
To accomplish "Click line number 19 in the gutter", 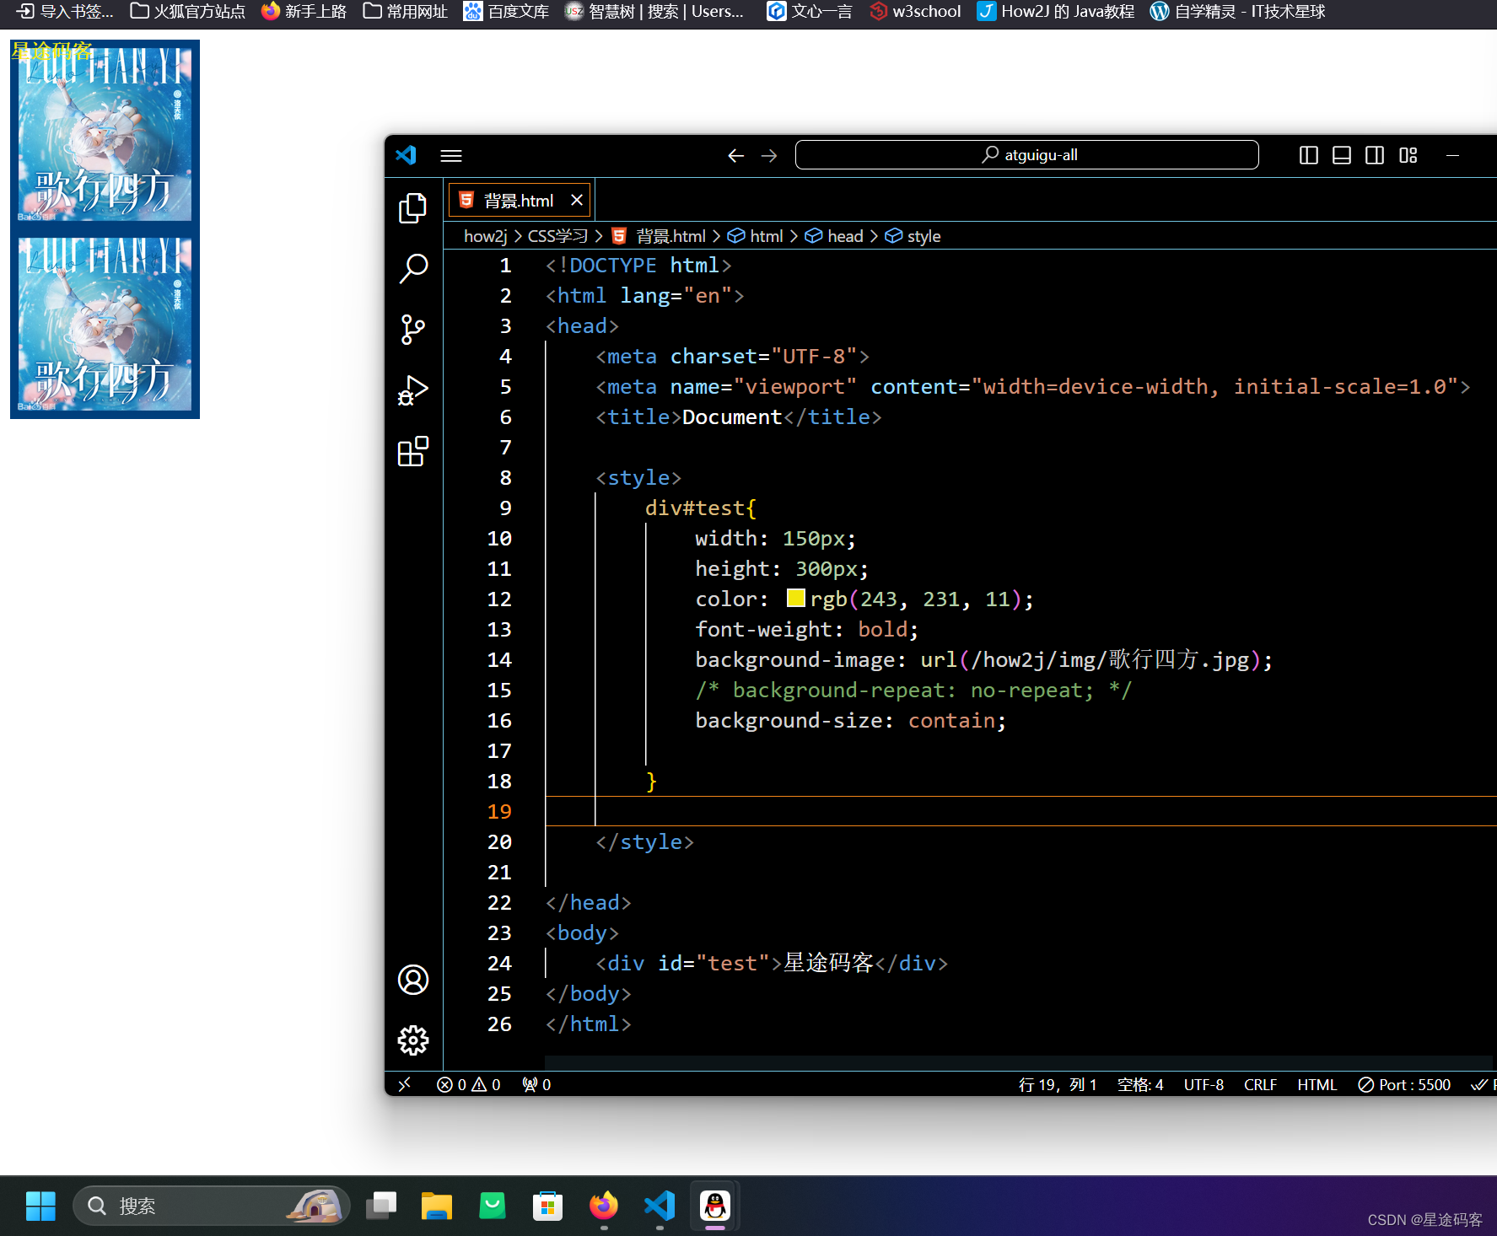I will [499, 811].
